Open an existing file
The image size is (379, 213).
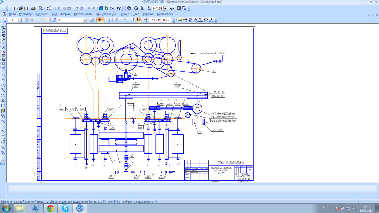click(21, 9)
